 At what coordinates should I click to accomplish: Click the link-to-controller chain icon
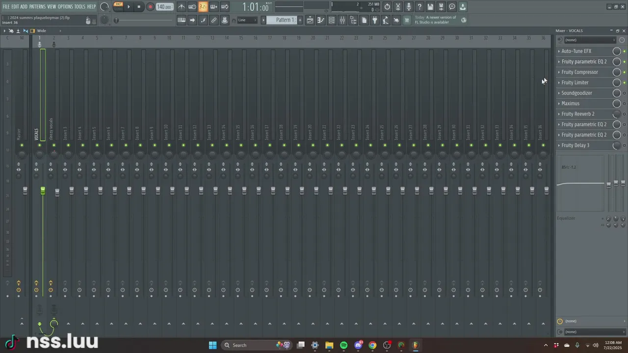[214, 20]
